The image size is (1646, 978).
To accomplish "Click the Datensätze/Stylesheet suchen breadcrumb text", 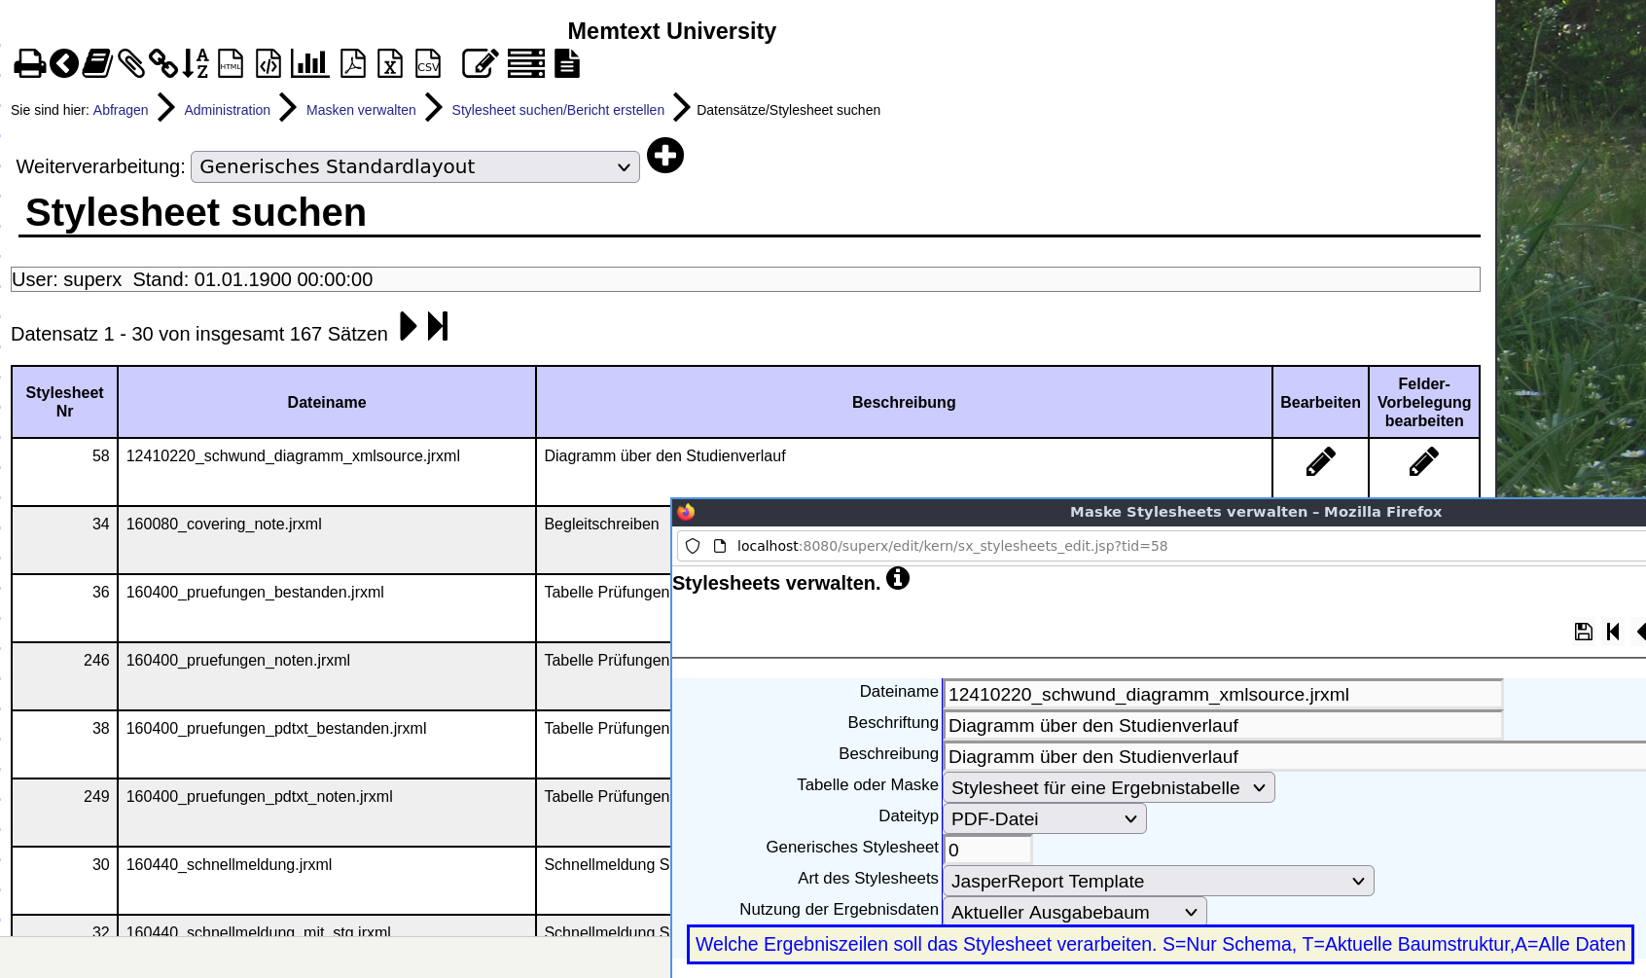I will (x=788, y=110).
